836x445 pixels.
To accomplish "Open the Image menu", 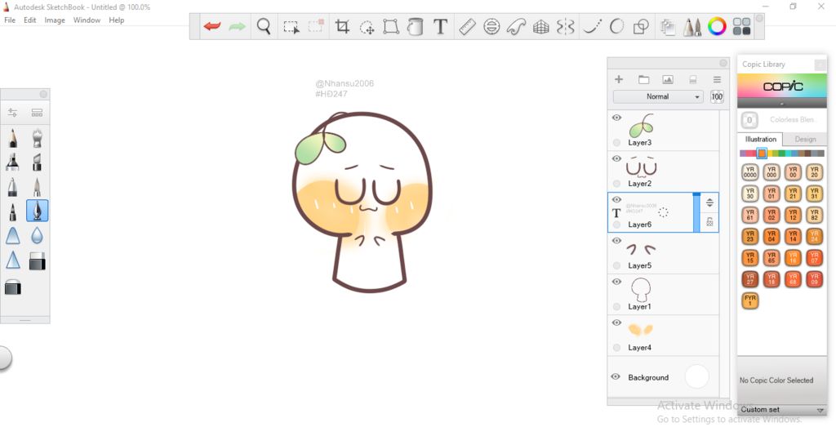I will (55, 20).
